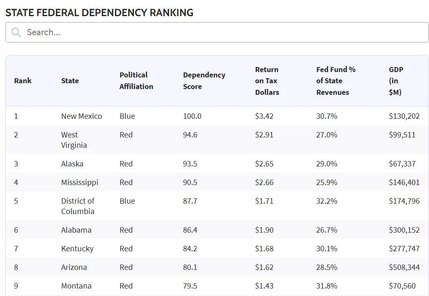Click the search magnifier icon
The width and height of the screenshot is (429, 296).
17,32
